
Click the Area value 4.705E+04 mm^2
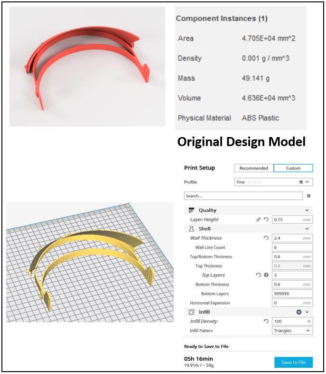pos(269,39)
